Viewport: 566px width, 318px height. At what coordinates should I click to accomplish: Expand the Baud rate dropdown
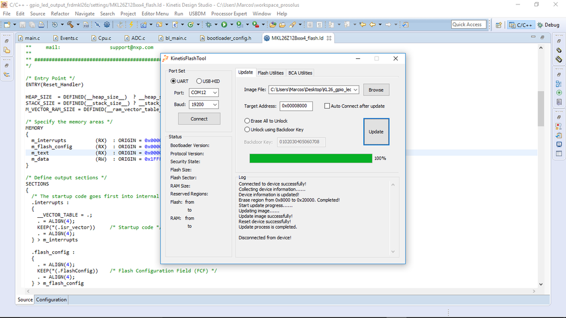tap(203, 105)
